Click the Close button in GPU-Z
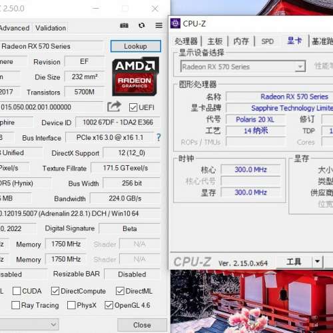Screen dimensions: 333x333 [x=142, y=325]
